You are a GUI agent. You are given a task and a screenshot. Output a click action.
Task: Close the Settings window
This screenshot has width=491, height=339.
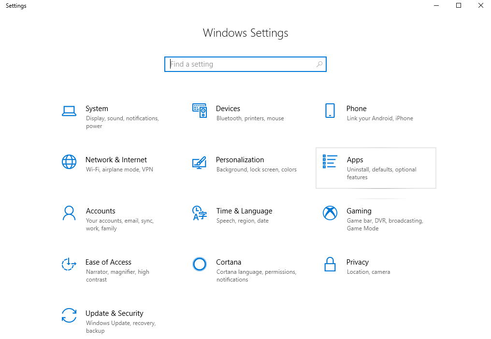pos(480,5)
